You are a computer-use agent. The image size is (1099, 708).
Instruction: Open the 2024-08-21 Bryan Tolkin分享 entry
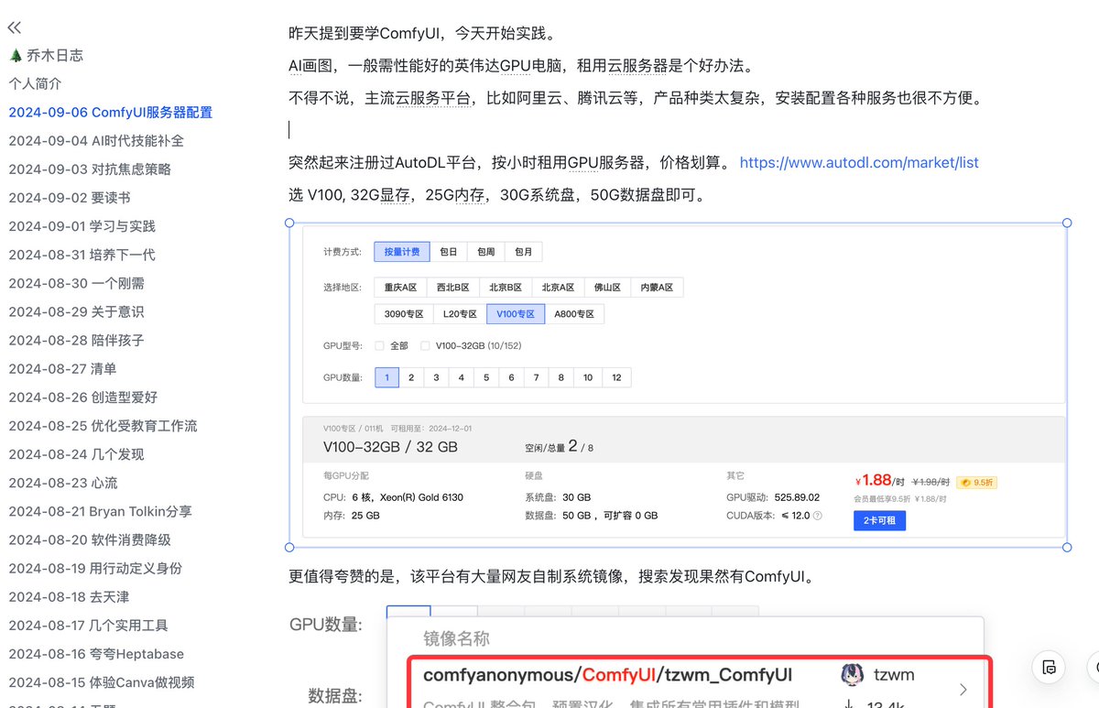pyautogui.click(x=101, y=511)
